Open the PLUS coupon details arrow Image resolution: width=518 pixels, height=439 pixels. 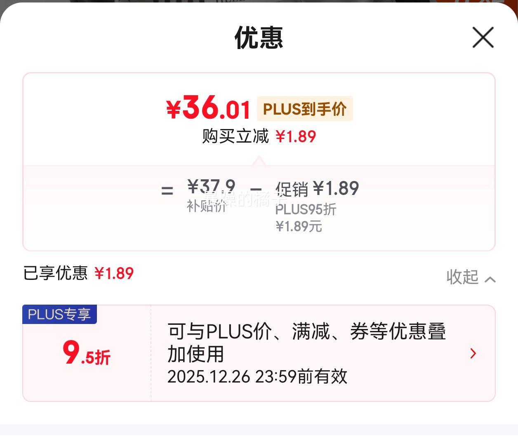click(x=473, y=353)
